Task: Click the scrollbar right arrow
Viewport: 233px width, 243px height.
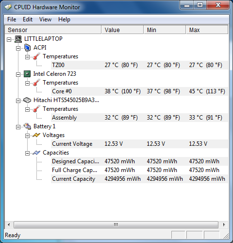Action: click(224, 225)
